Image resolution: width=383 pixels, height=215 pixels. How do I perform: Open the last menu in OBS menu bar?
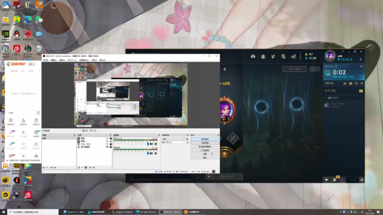tap(102, 60)
